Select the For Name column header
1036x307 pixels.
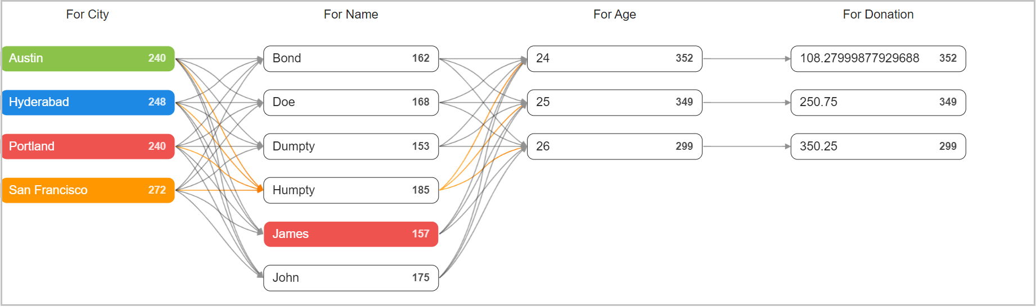350,15
